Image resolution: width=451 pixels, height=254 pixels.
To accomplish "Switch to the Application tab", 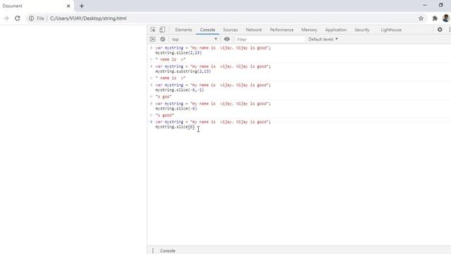I will point(335,30).
